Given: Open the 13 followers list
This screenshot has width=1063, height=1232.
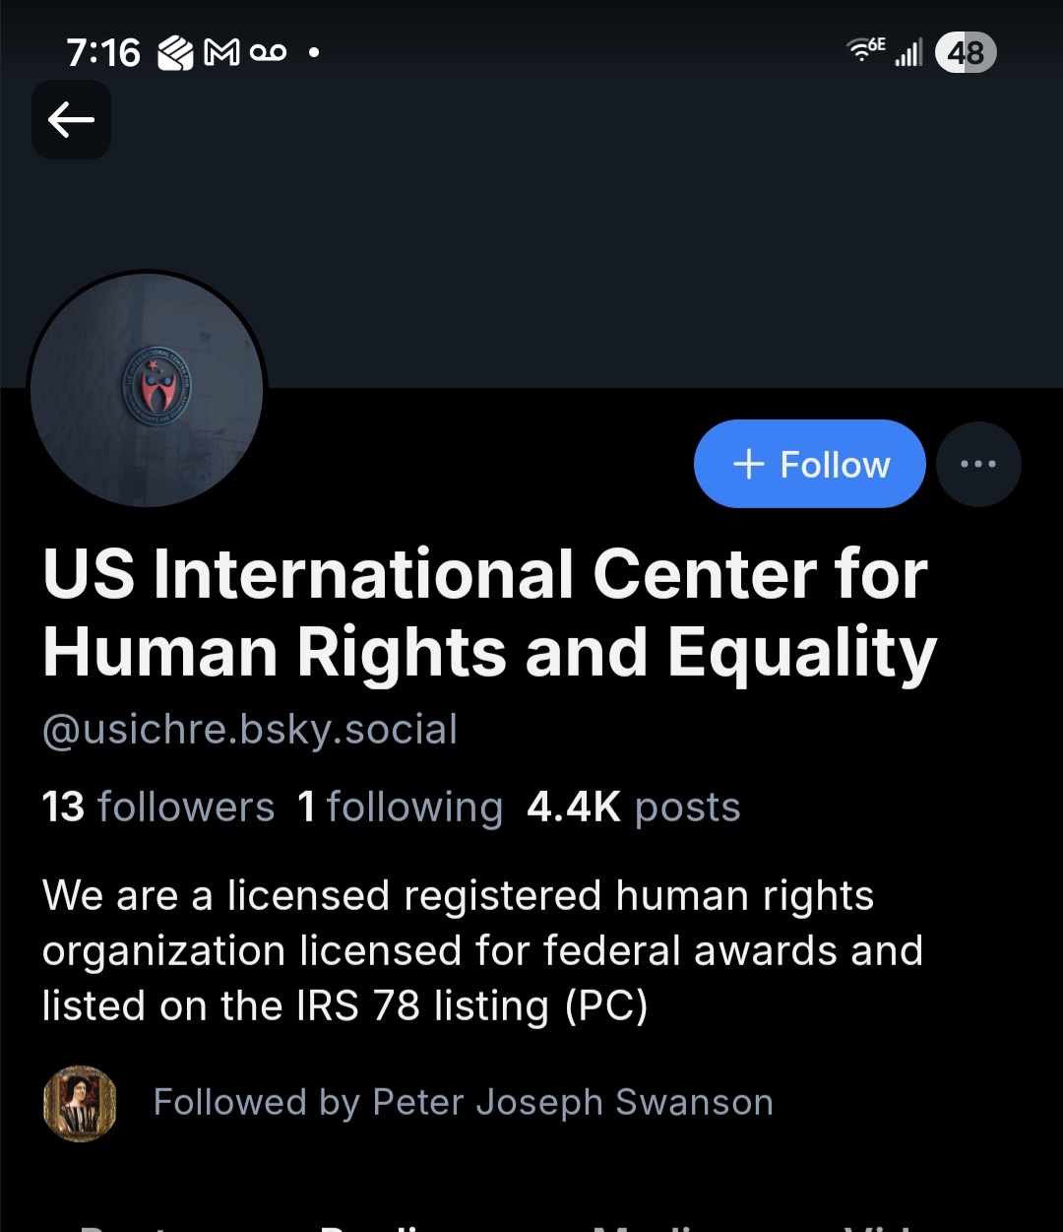Looking at the screenshot, I should pyautogui.click(x=158, y=808).
